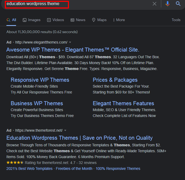Screen dimensions: 185x180
Task: Click the https://www.themeforest.net/ URL text
Action: (x=39, y=131)
